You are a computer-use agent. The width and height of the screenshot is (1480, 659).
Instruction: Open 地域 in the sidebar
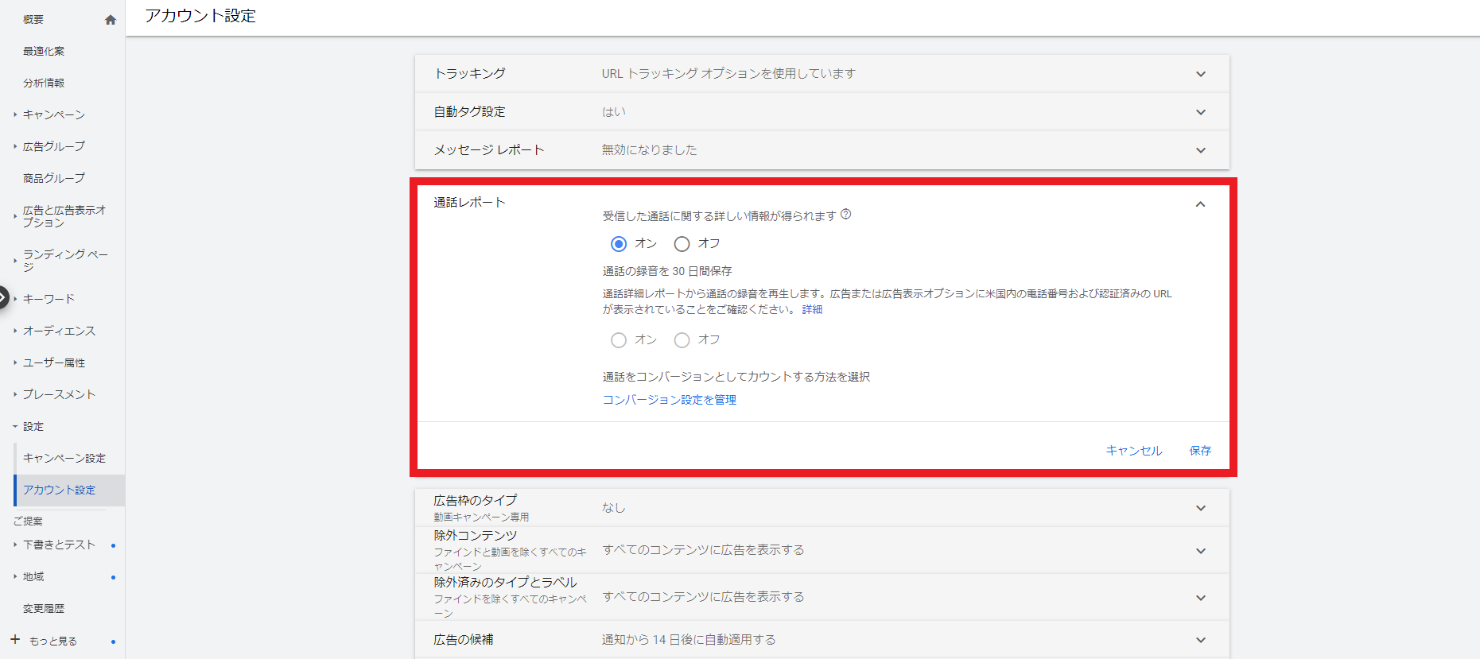tap(33, 576)
